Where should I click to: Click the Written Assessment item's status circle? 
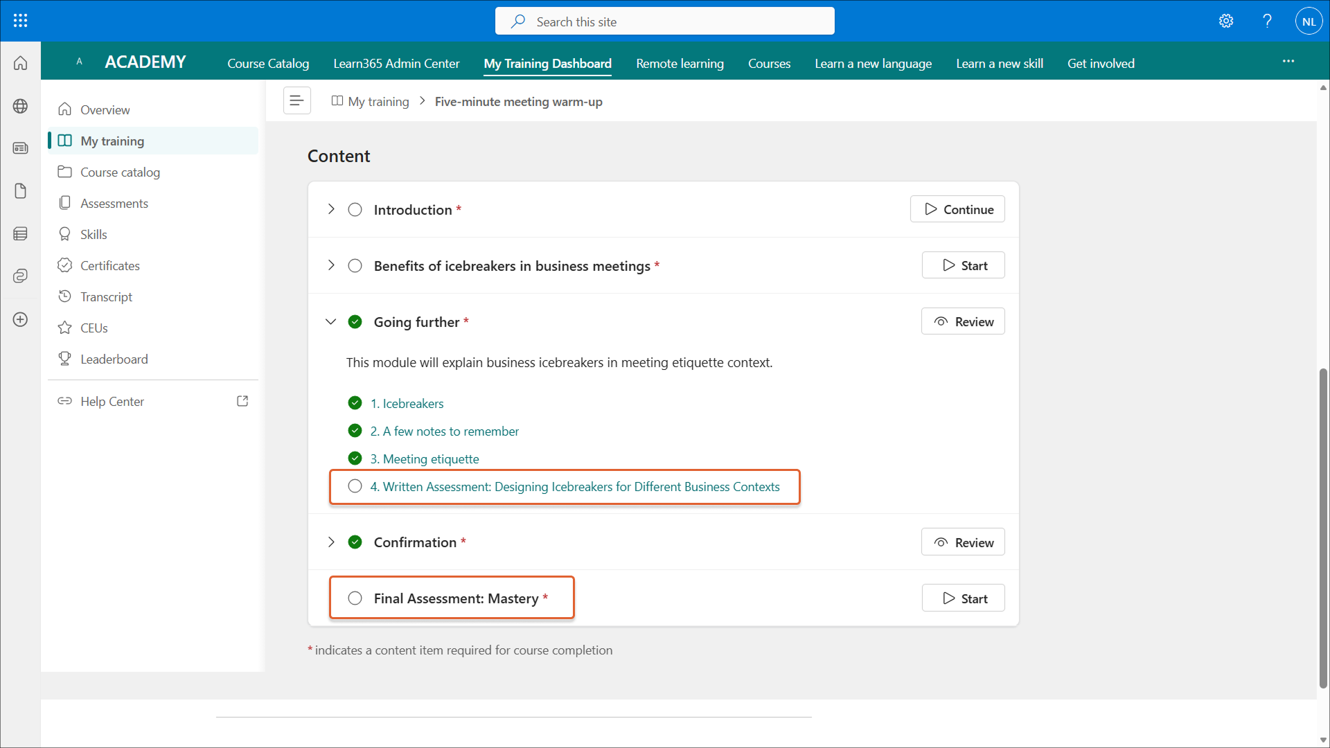tap(355, 486)
